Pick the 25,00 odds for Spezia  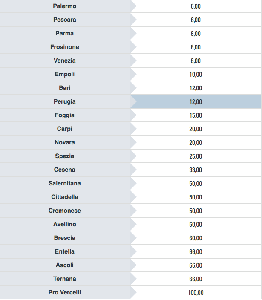(x=196, y=156)
